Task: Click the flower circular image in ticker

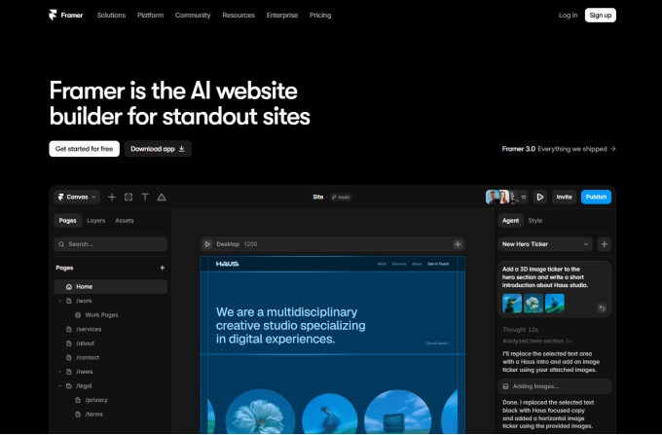Action: (x=260, y=412)
